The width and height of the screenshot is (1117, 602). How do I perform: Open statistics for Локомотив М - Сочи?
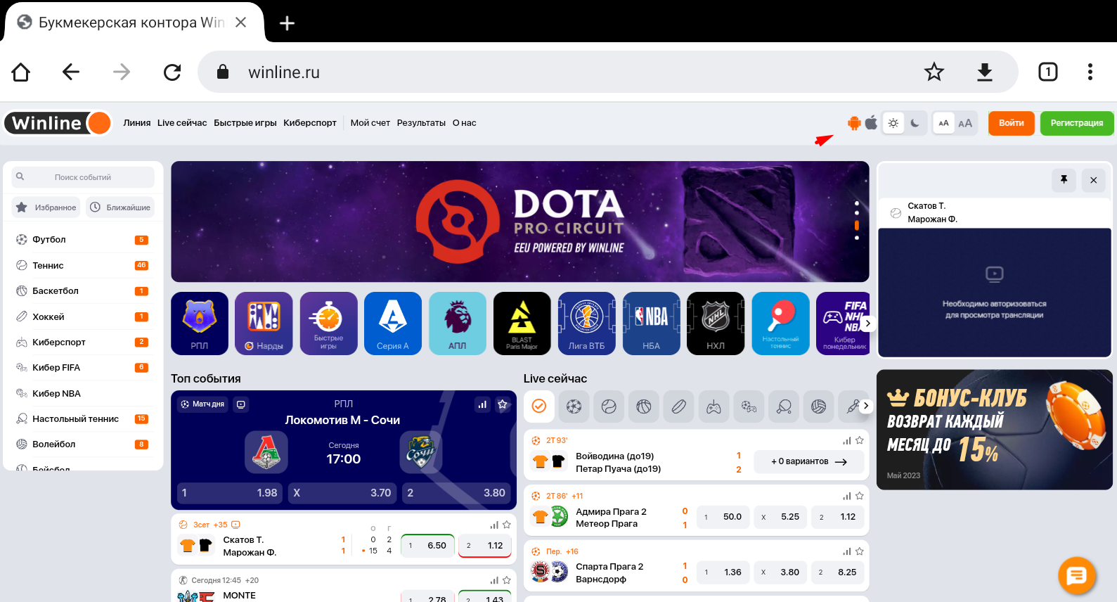click(482, 404)
